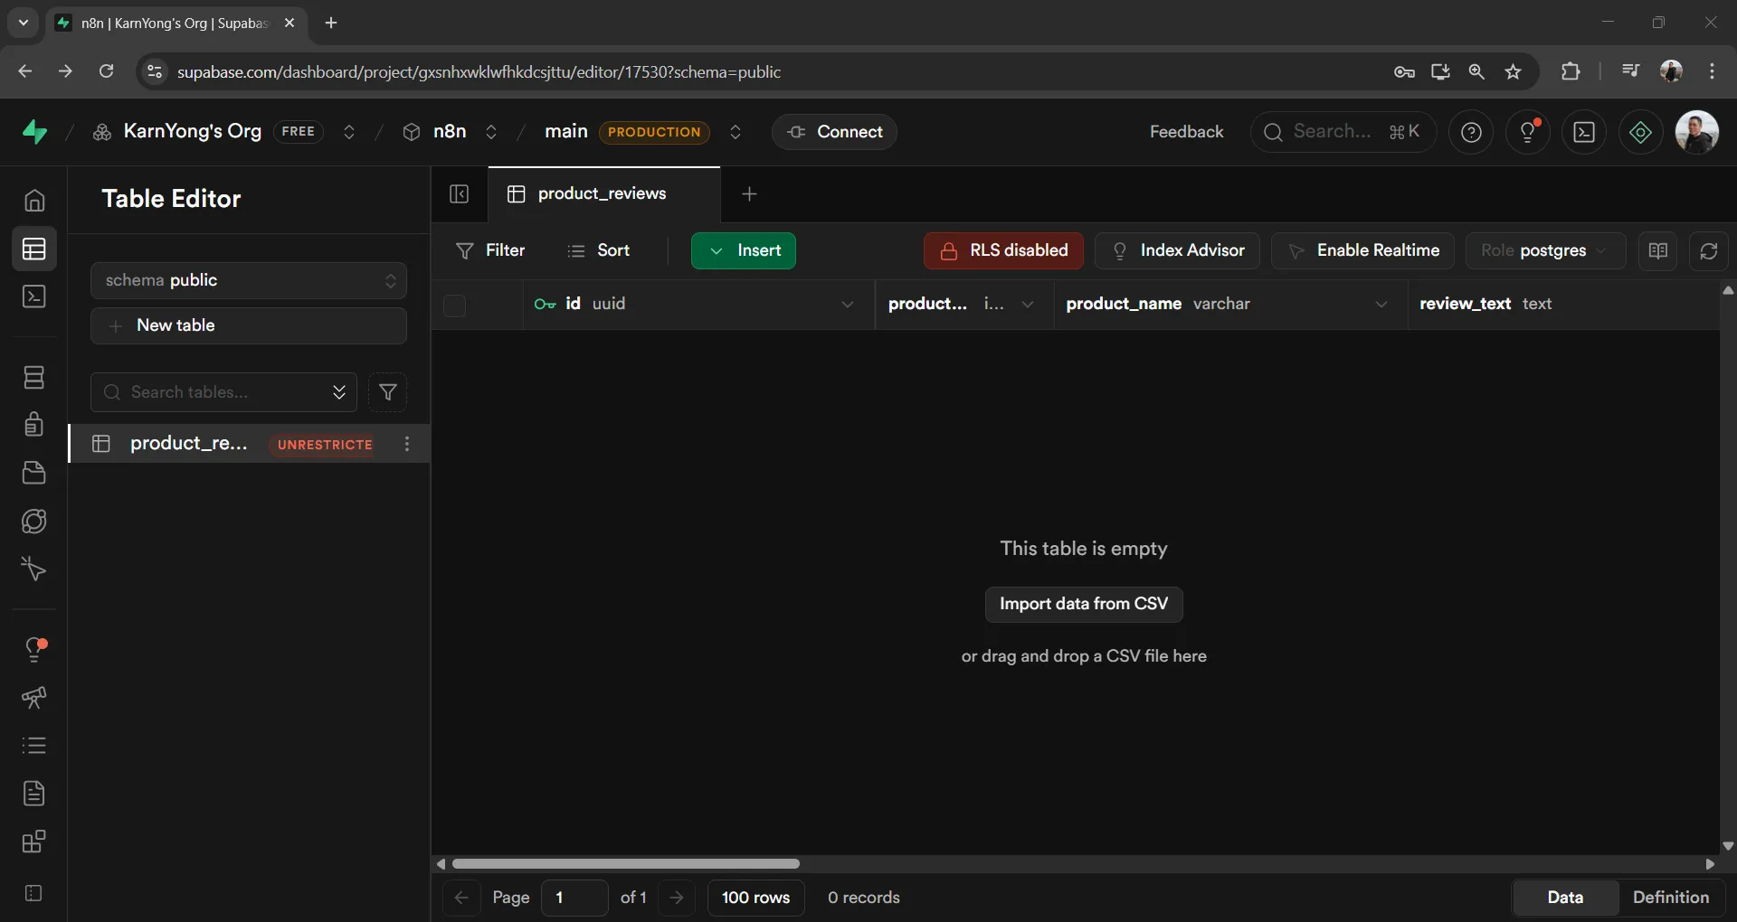Open product_name column menu arrow

pos(1381,305)
